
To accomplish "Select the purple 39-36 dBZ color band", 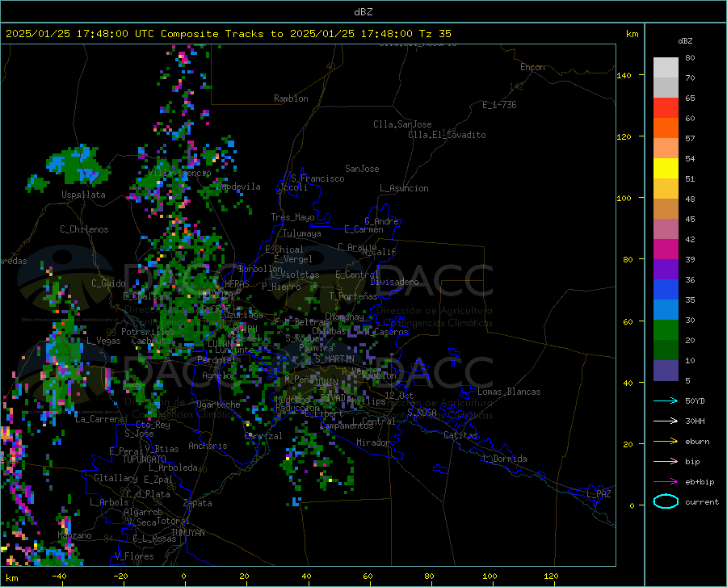I will coord(666,270).
